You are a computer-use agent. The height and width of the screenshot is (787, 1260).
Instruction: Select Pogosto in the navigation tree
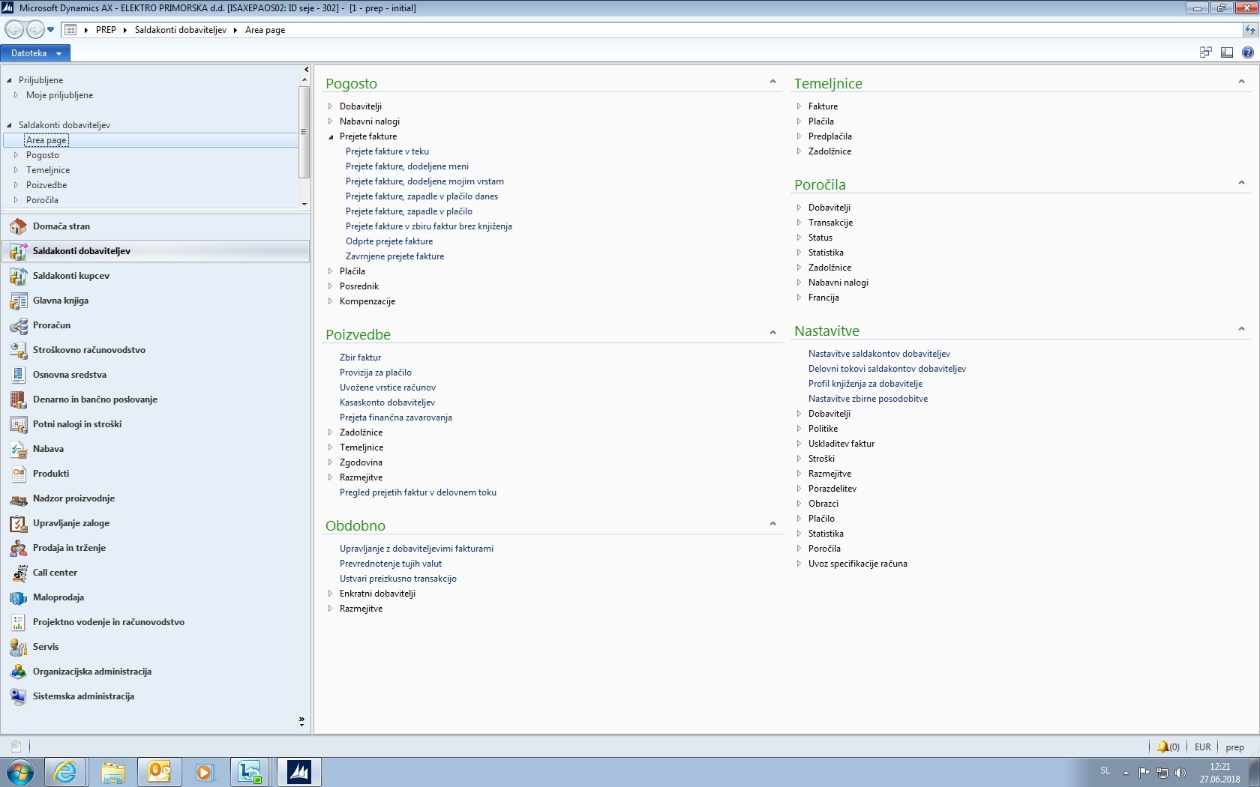coord(43,155)
